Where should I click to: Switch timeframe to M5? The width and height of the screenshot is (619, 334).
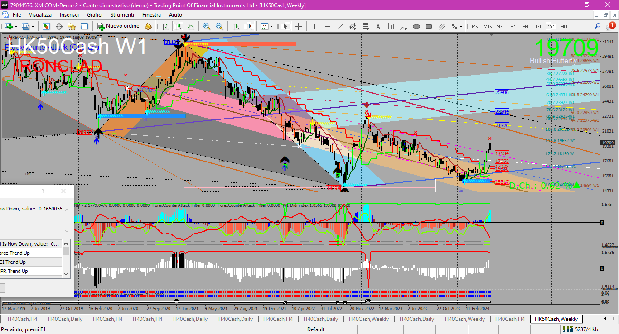pos(474,26)
